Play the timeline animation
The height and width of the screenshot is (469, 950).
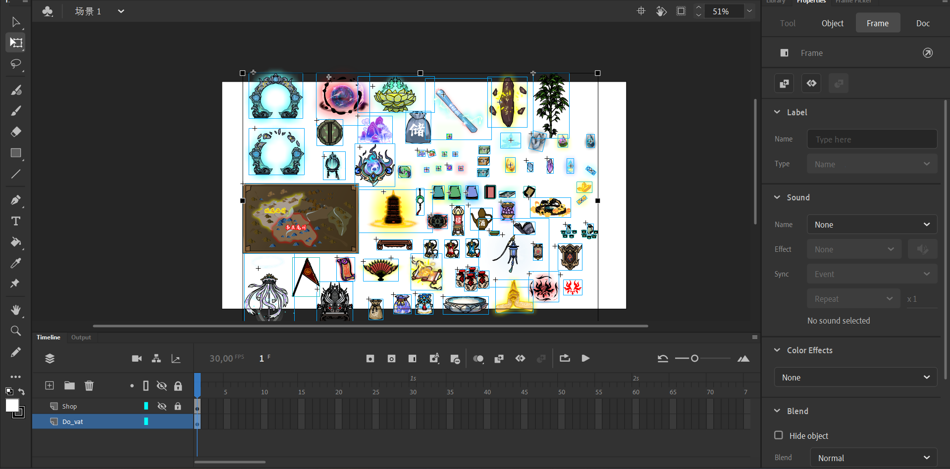click(585, 358)
